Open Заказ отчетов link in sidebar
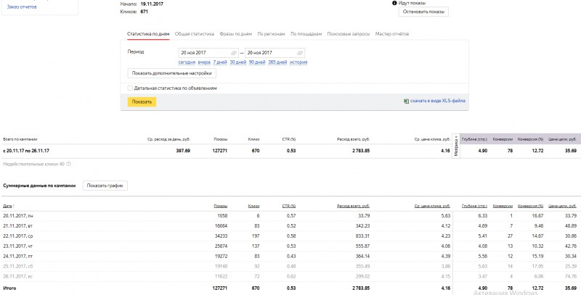Viewport: 581px width, 295px height. [x=22, y=7]
